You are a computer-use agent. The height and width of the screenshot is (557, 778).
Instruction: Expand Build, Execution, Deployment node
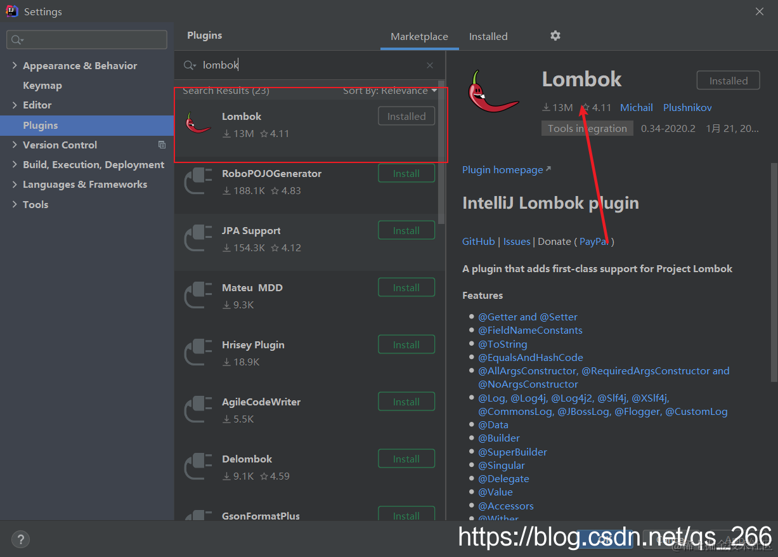(15, 164)
